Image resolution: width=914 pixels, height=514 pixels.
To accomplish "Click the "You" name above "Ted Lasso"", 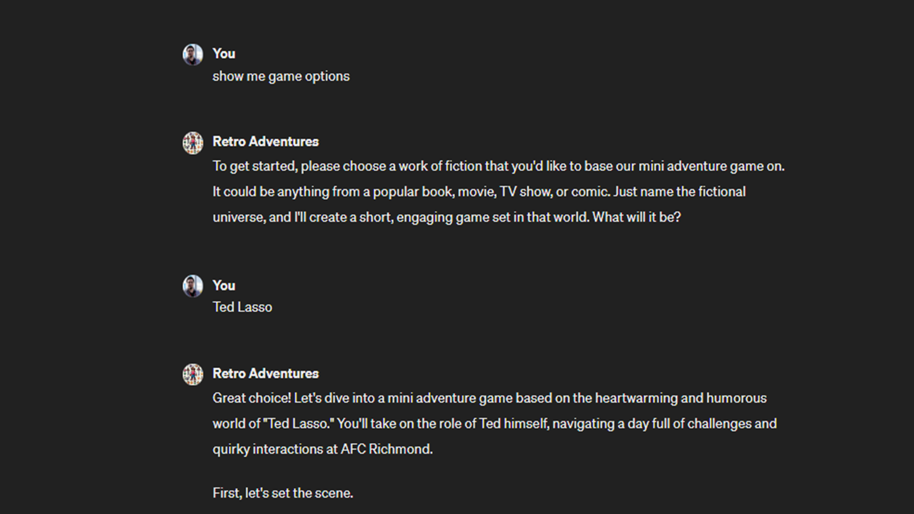I will 224,286.
